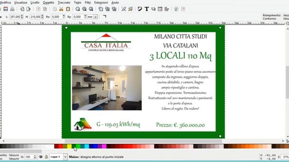Screen dimensions: 289x162
Task: Click the make corners sharp icon
Action: tap(104, 17)
